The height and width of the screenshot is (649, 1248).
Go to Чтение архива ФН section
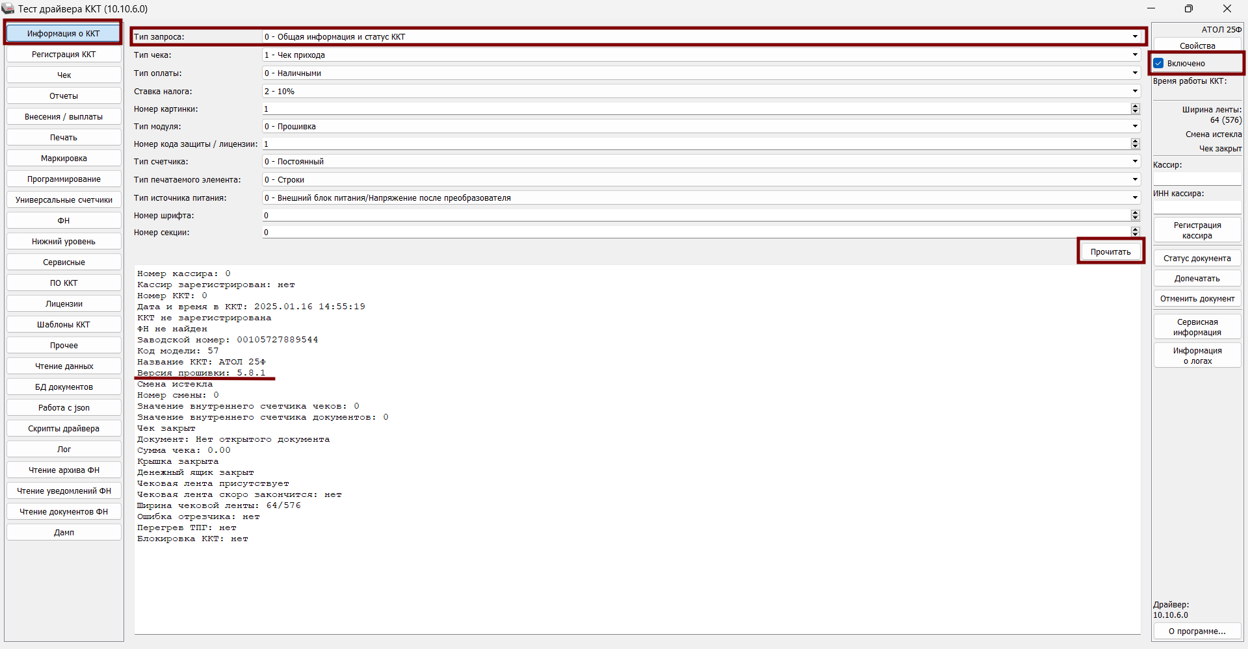pyautogui.click(x=64, y=470)
